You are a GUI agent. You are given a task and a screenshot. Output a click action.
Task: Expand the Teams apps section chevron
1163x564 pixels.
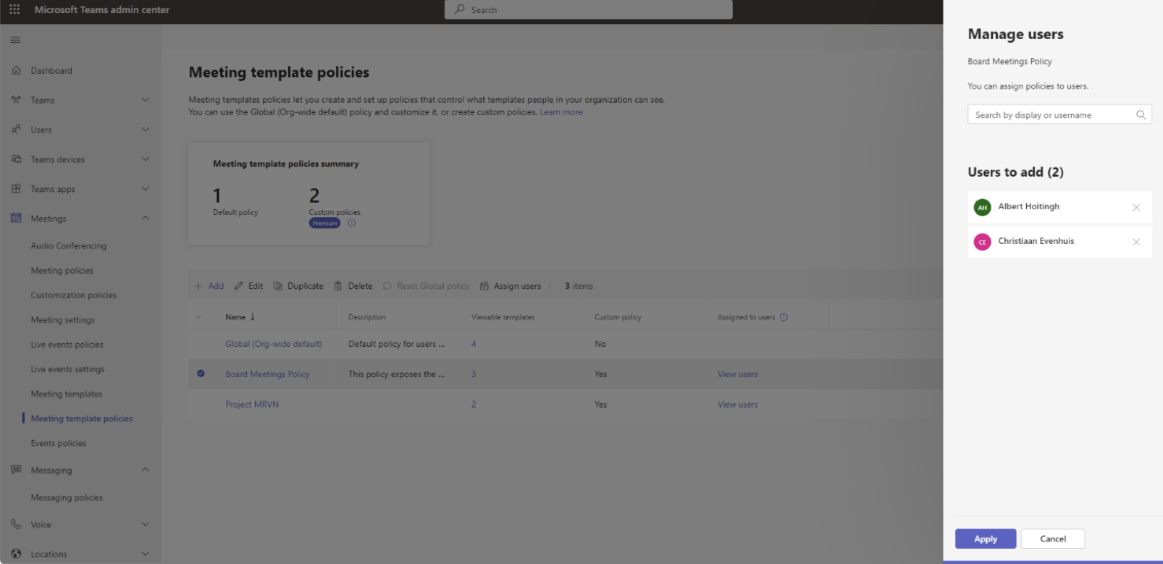coord(146,189)
